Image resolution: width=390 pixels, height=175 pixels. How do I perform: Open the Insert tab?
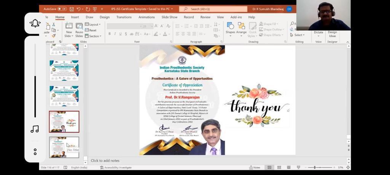pyautogui.click(x=75, y=17)
